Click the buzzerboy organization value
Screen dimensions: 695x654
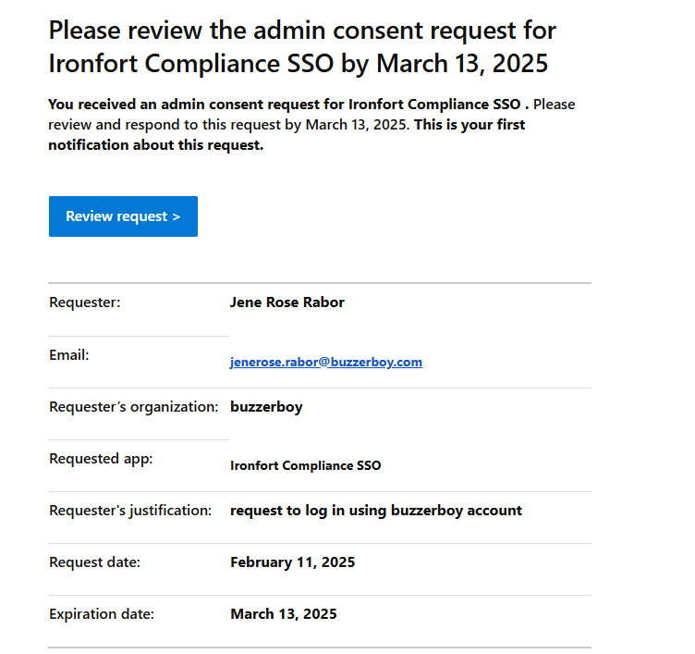pos(266,407)
